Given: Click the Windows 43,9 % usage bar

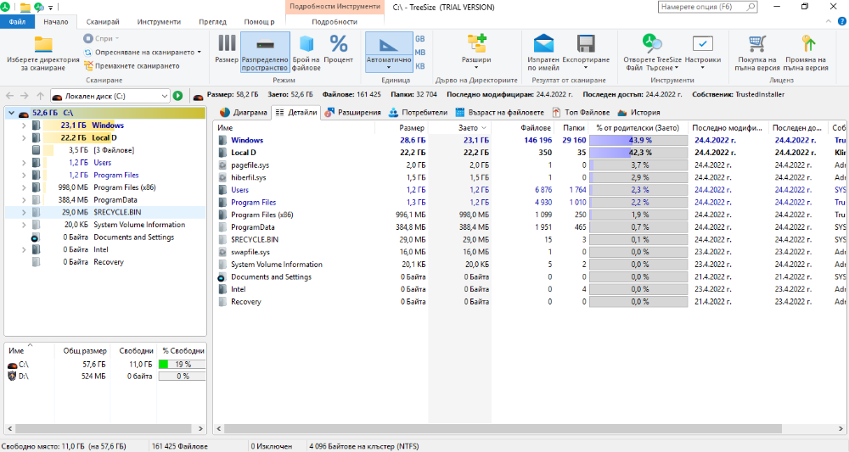Looking at the screenshot, I should pos(638,140).
